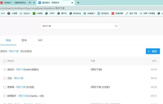Click the 时长 column header
The height and width of the screenshot is (104, 163).
(x=154, y=61)
